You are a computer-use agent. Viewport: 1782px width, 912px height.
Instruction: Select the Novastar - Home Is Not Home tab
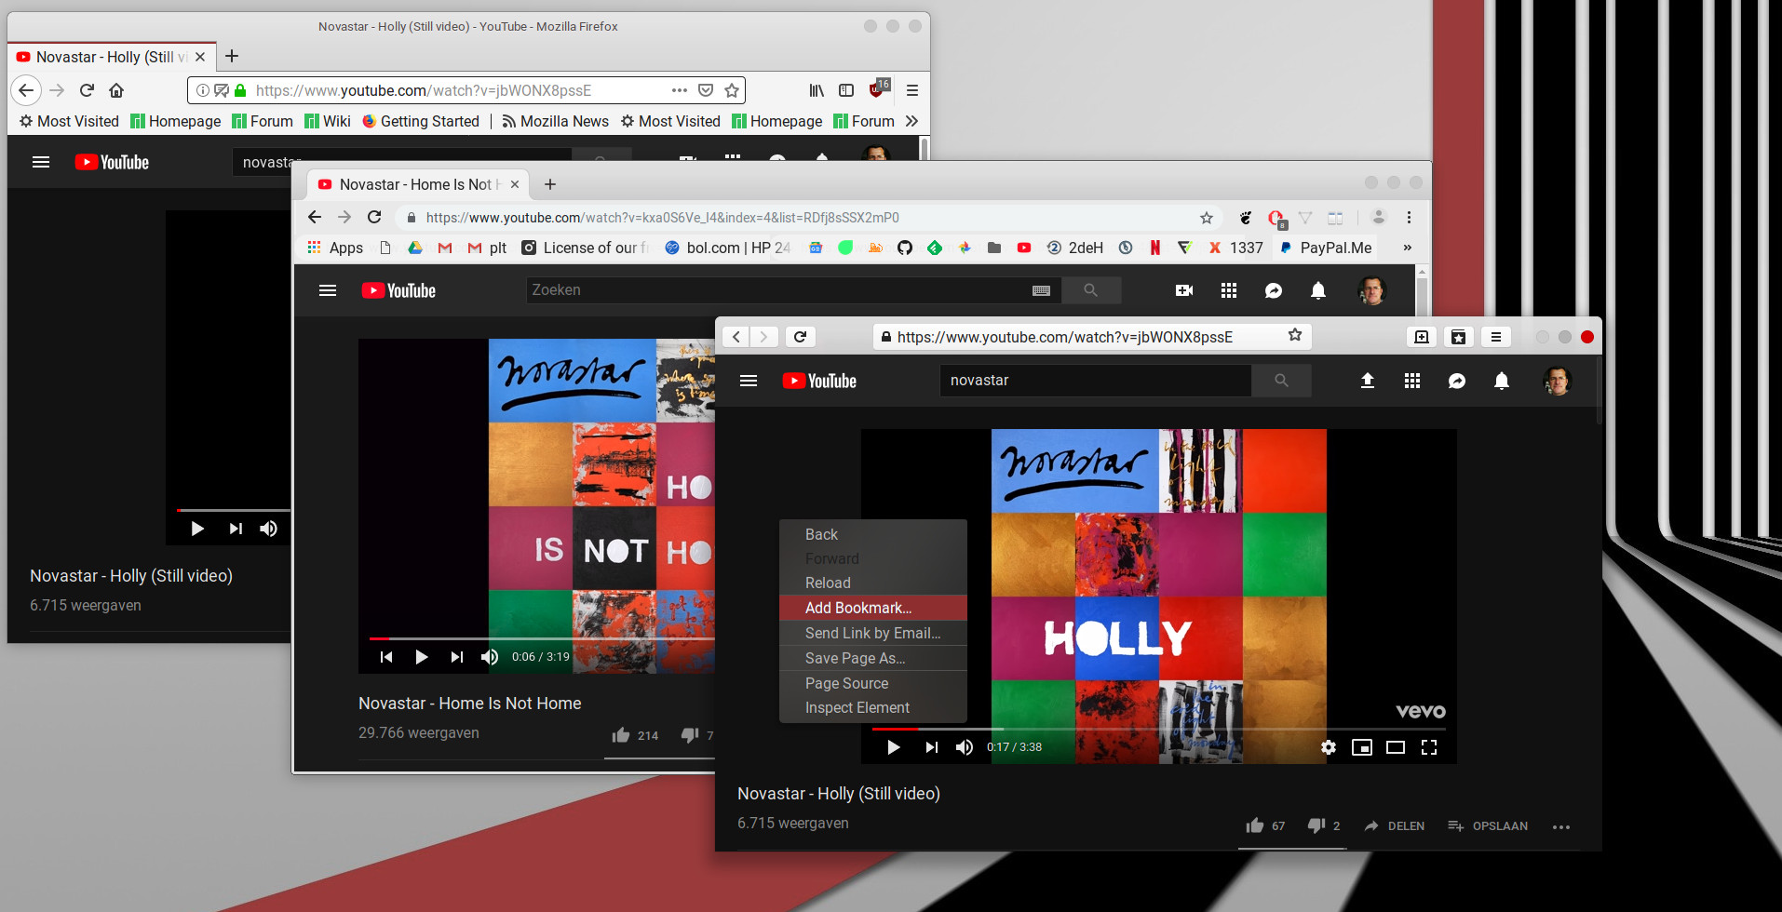418,184
